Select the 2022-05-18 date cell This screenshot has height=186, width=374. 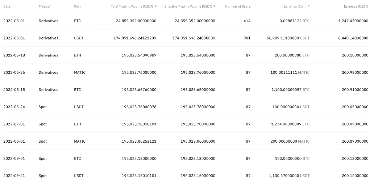click(x=14, y=55)
